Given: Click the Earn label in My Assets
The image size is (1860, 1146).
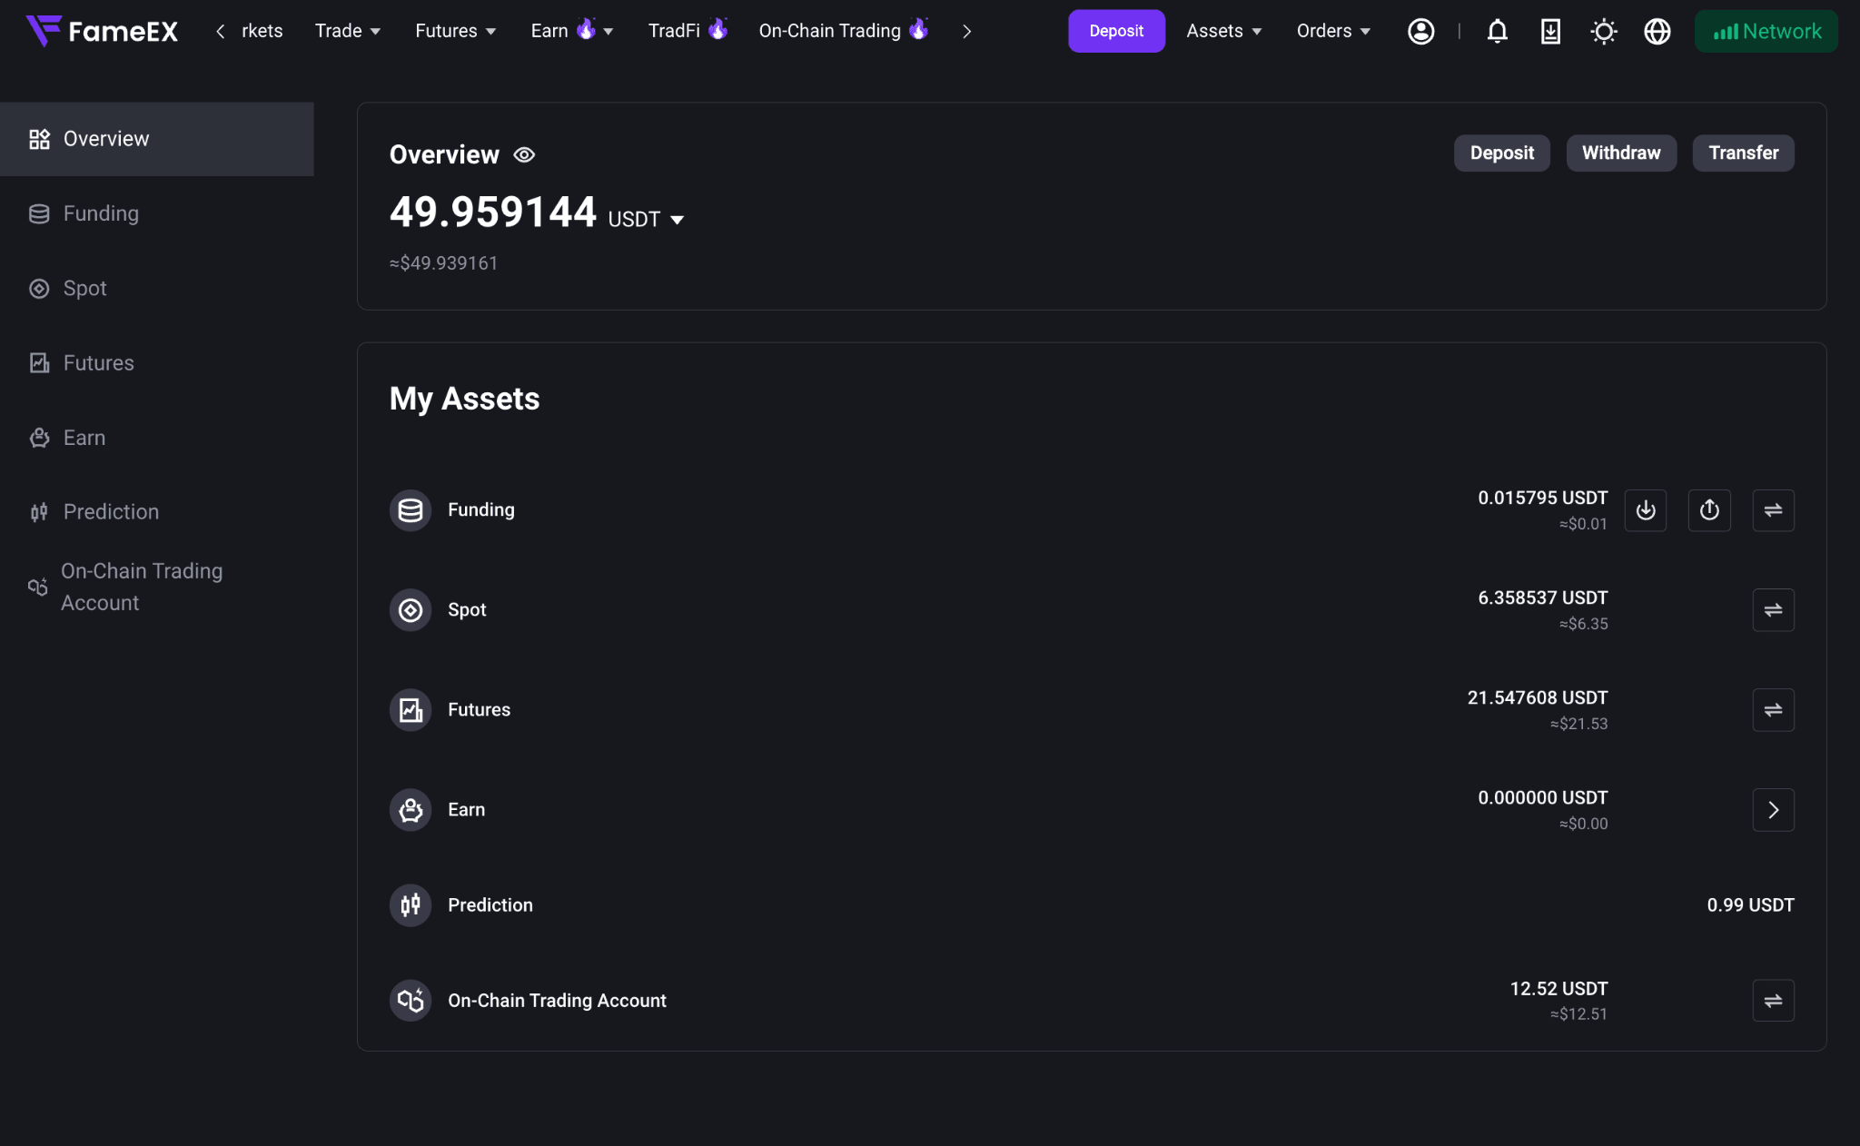Looking at the screenshot, I should tap(466, 810).
